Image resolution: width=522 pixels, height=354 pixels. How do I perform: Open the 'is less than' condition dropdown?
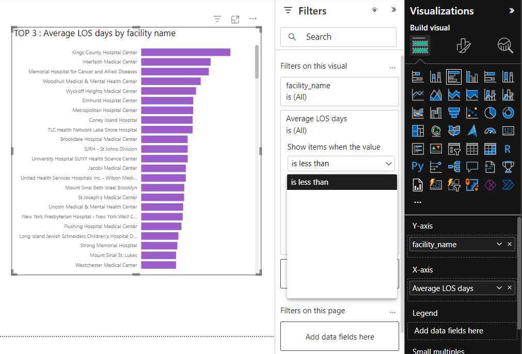click(341, 164)
